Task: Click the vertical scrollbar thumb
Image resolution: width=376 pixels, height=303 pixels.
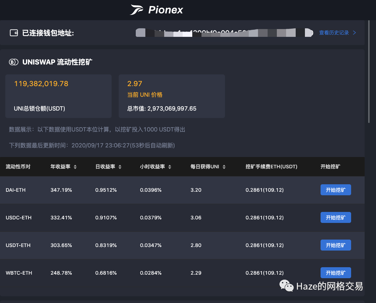Action: (369, 72)
